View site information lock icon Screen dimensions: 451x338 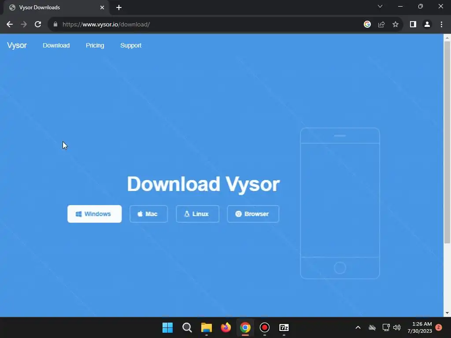tap(55, 25)
